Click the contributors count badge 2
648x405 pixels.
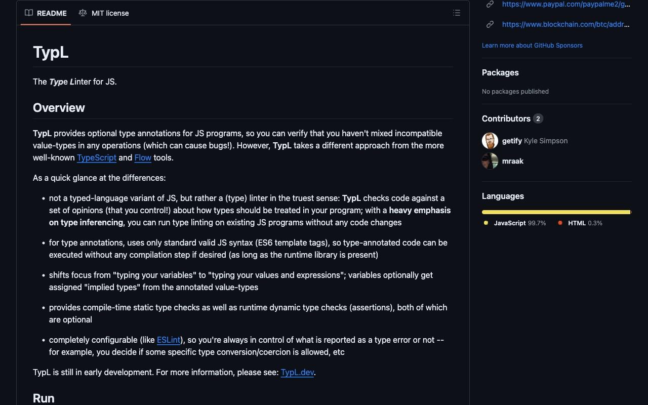[x=538, y=118]
